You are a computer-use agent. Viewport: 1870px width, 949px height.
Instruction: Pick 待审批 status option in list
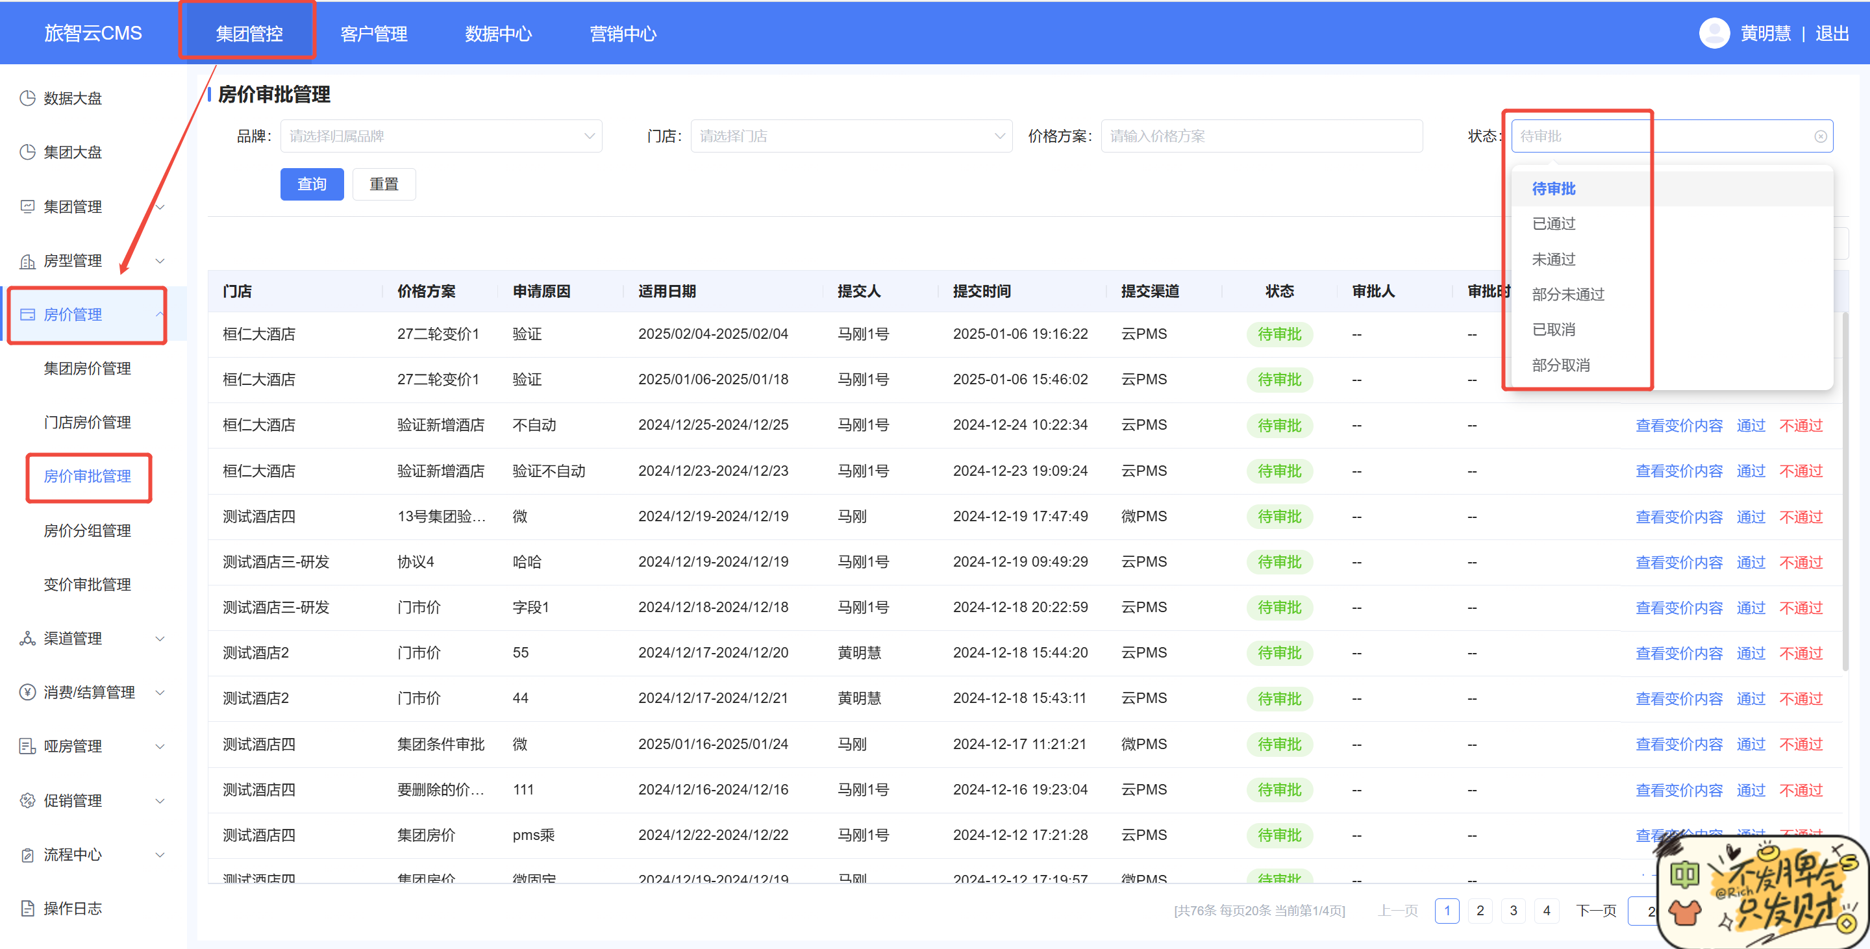point(1673,189)
